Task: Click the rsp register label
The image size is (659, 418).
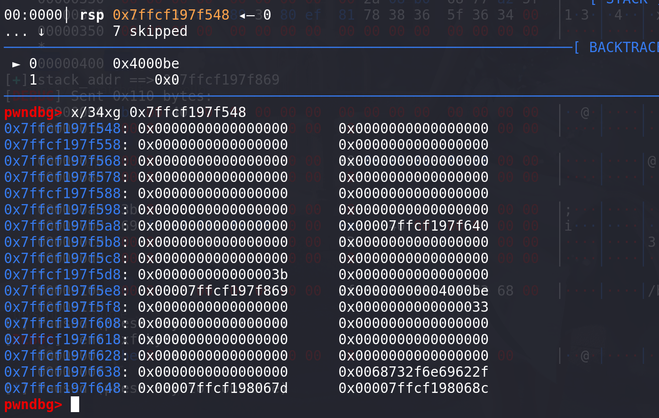Action: pyautogui.click(x=92, y=15)
